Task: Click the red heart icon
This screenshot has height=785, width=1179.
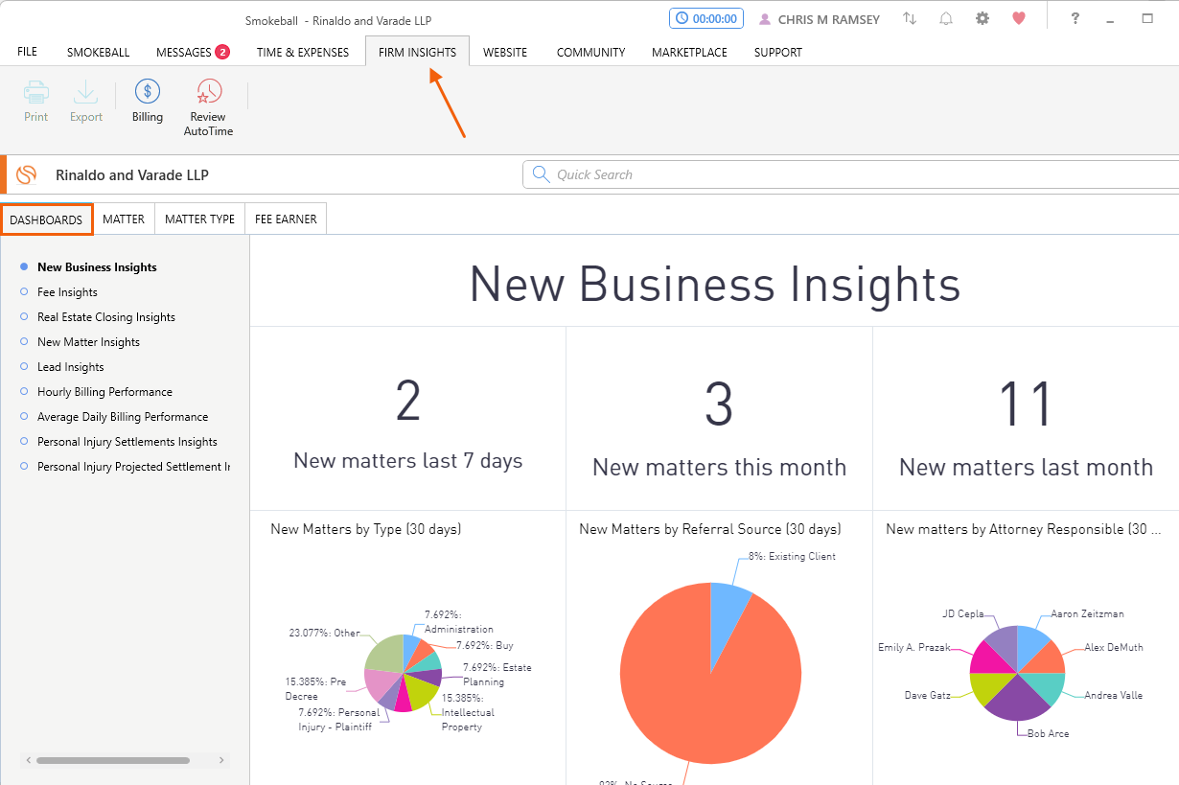Action: [1019, 18]
